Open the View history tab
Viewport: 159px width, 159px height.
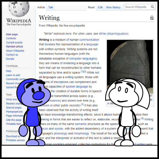[x=113, y=7]
